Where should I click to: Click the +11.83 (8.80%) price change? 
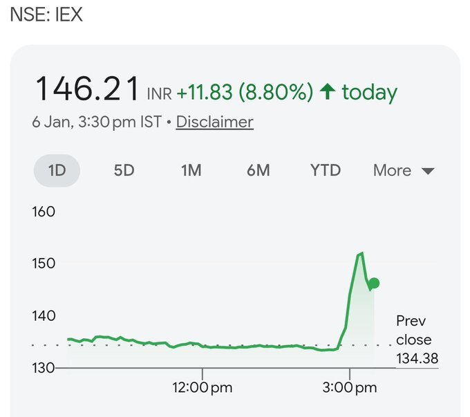[x=245, y=92]
